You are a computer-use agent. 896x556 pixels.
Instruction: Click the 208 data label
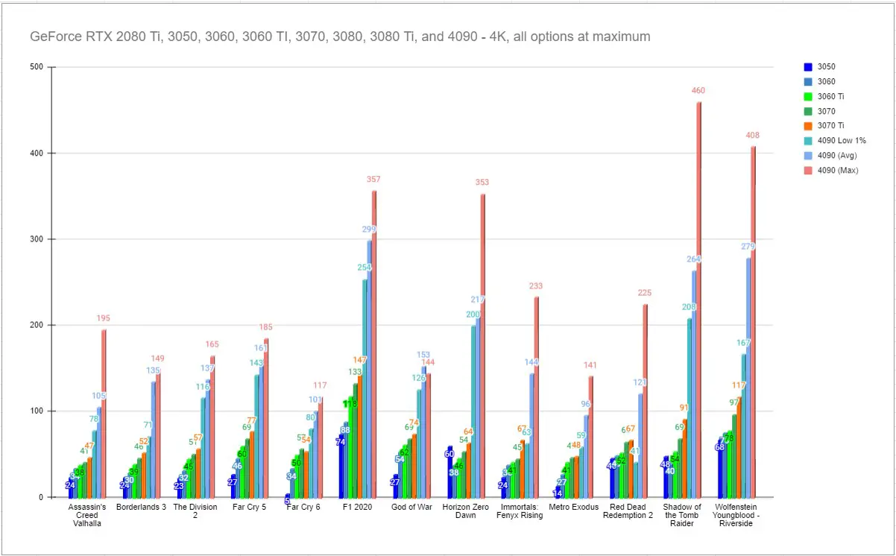689,307
